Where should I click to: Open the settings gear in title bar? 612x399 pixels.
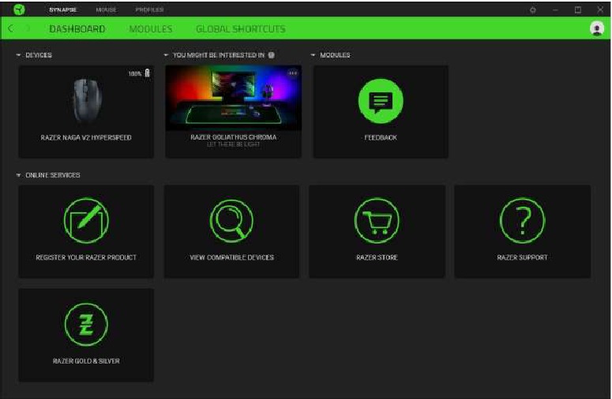click(x=533, y=9)
